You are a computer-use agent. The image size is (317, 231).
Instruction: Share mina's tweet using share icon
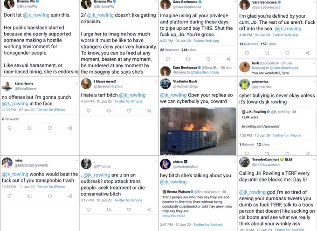(69, 196)
